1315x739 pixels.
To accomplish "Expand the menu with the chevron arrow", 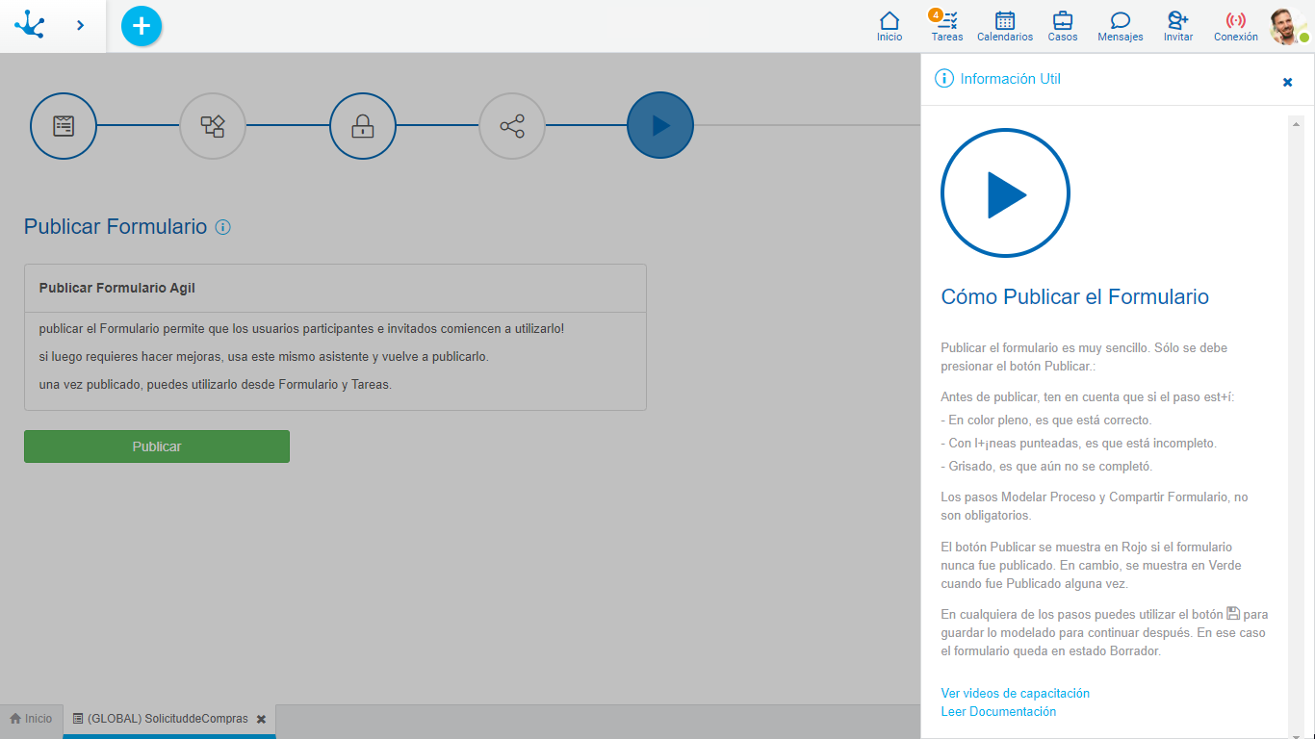I will (x=81, y=25).
